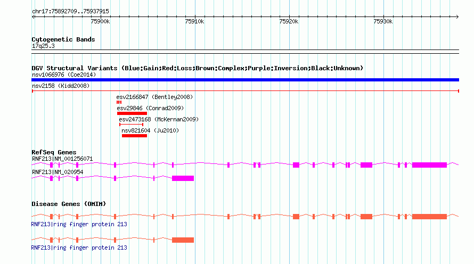This screenshot has height=264, width=474.
Task: Open the lower RNF213 ring finger protein 213 link
Action: coord(79,247)
